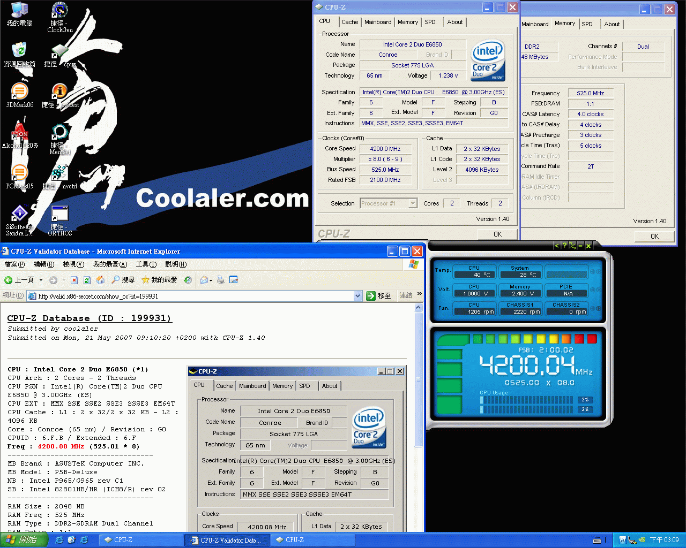
Task: Click the 4200.0 MHz Core Speed value
Action: [x=385, y=149]
